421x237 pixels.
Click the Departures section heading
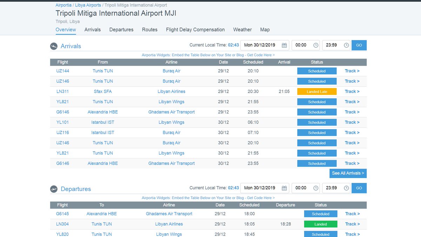[x=76, y=189]
